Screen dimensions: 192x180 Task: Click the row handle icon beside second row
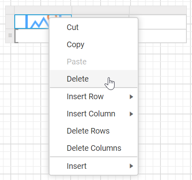[x=10, y=36]
